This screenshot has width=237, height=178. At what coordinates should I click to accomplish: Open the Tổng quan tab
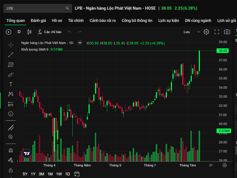(x=15, y=20)
